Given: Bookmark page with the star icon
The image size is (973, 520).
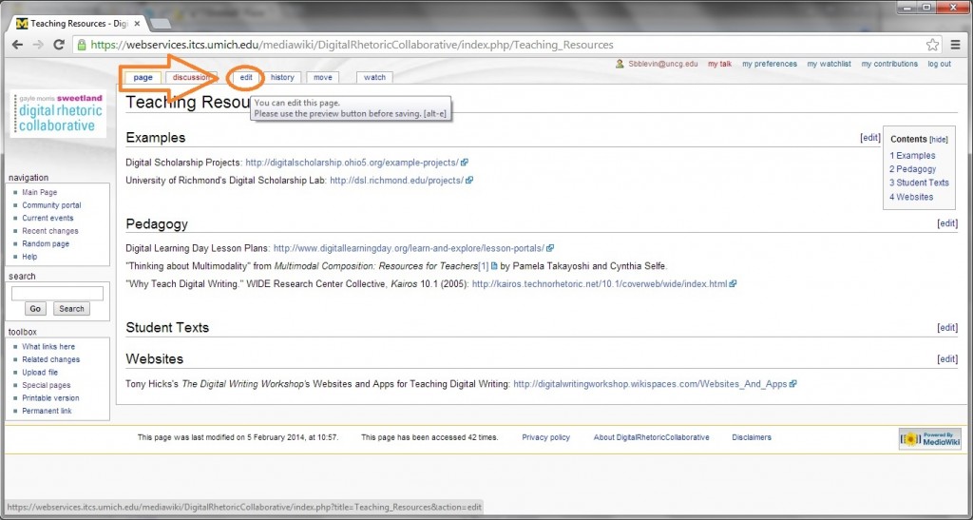Looking at the screenshot, I should [932, 45].
